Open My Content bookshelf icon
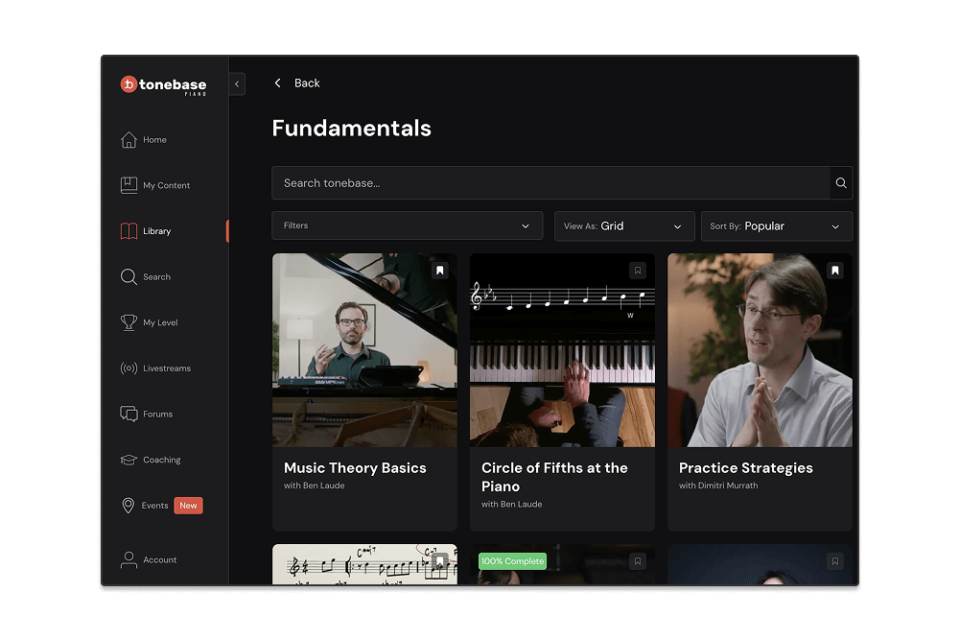The image size is (959, 640). (x=129, y=185)
